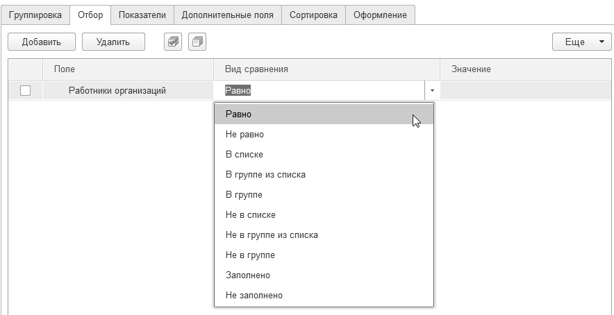Toggle the Работники организаций row checkbox
The height and width of the screenshot is (315, 614).
tap(26, 90)
